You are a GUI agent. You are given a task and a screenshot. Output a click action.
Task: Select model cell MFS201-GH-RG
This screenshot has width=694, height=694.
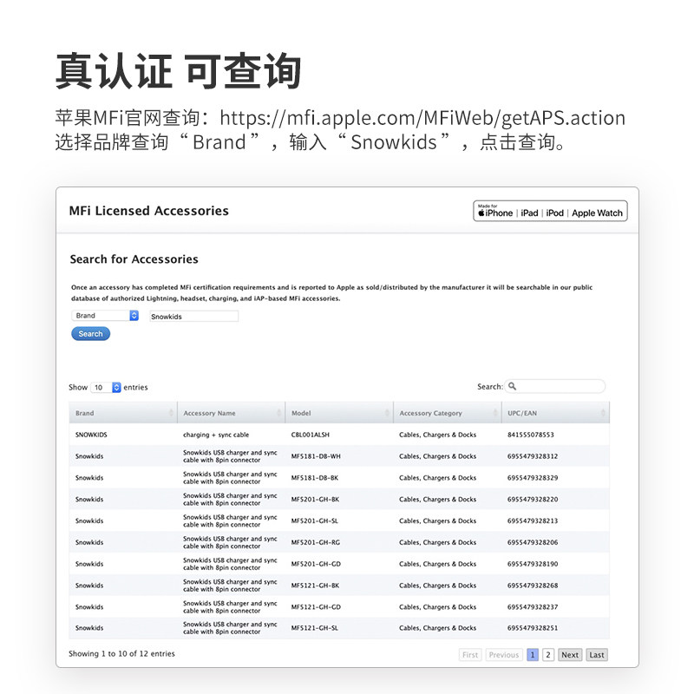click(316, 543)
